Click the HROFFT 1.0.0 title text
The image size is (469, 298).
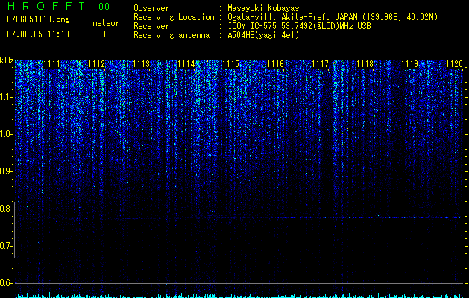tap(59, 6)
